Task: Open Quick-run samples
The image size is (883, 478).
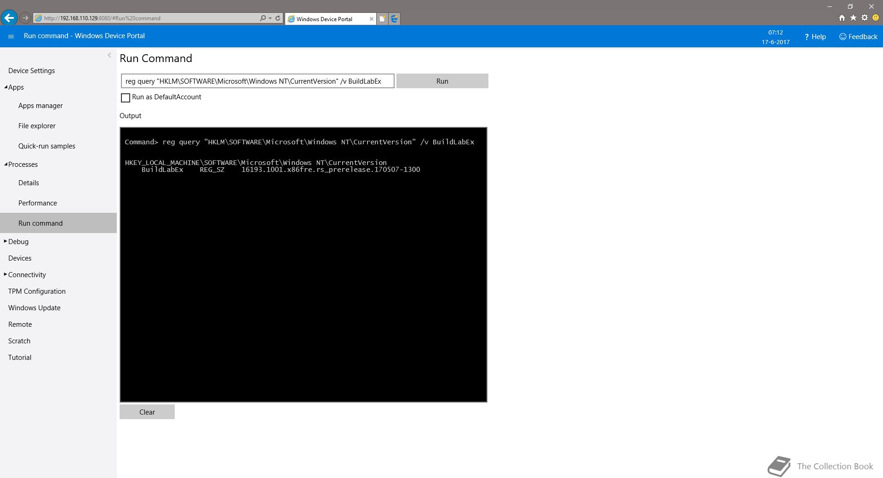Action: click(x=46, y=146)
